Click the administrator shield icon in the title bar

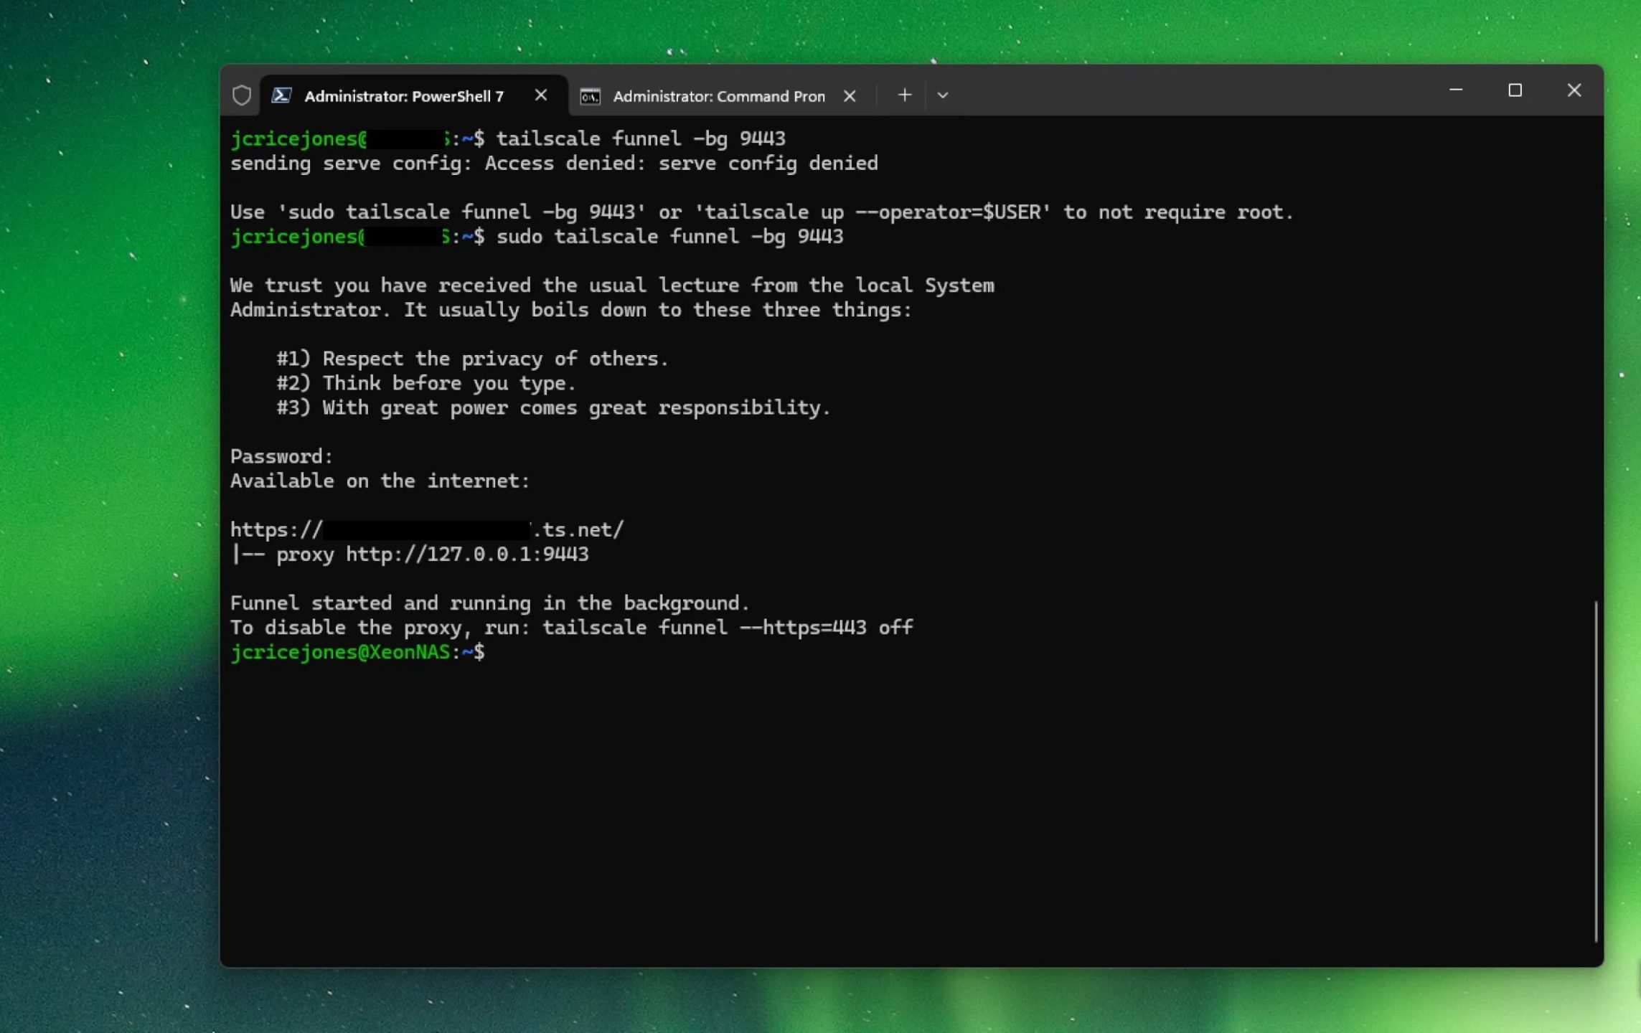(242, 95)
